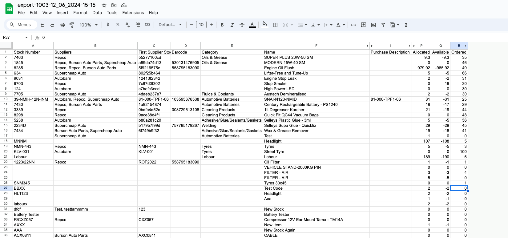Viewport: 508px width, 238px height.
Task: Open the borders tool
Action: pyautogui.click(x=275, y=25)
